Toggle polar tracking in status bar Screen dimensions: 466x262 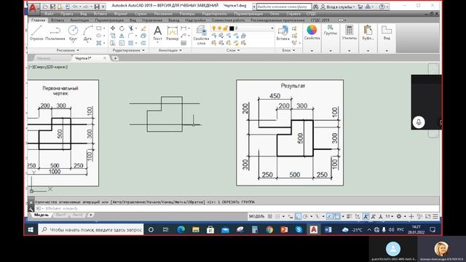click(305, 217)
